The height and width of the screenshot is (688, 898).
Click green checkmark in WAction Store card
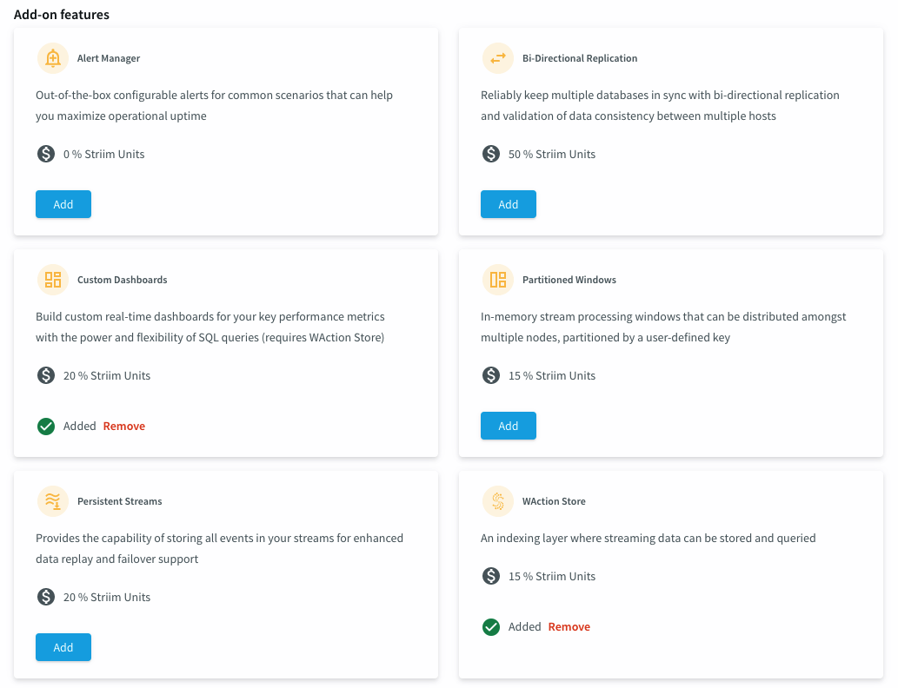tap(491, 627)
